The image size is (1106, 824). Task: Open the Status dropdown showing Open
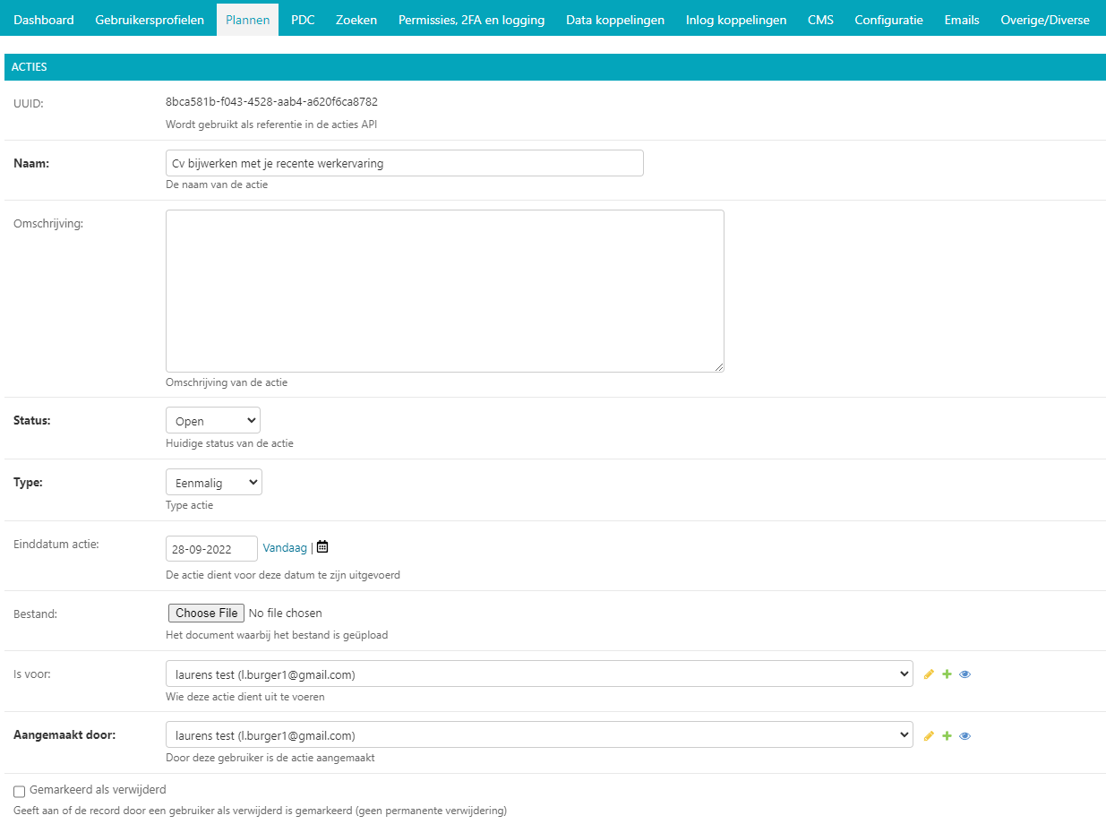point(212,421)
